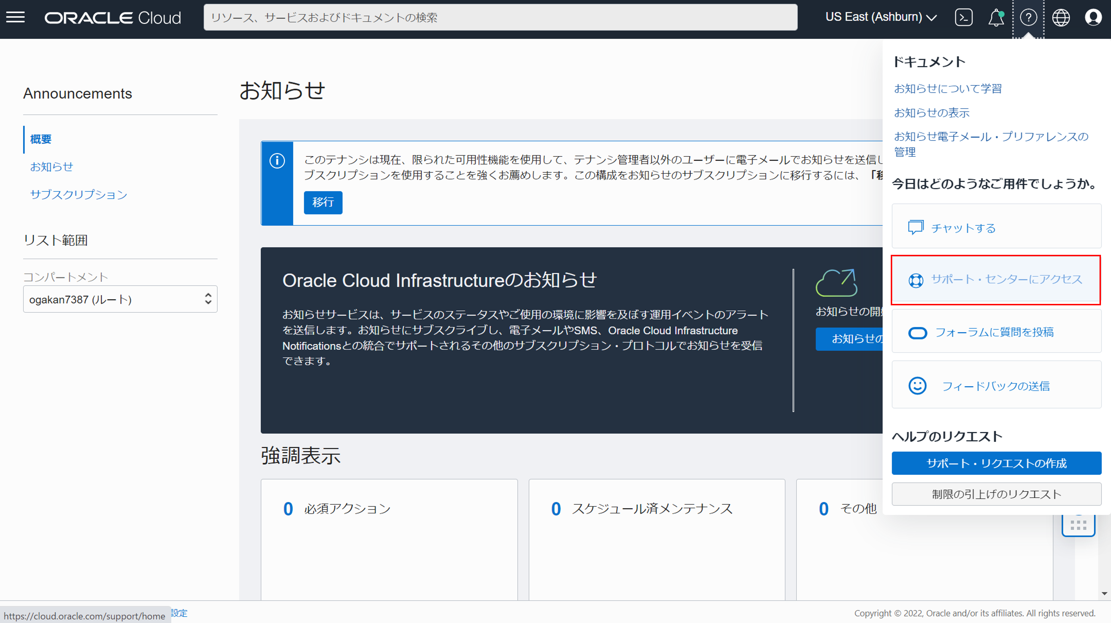Click the info icon in the tenancy notice
This screenshot has height=623, width=1111.
(277, 160)
